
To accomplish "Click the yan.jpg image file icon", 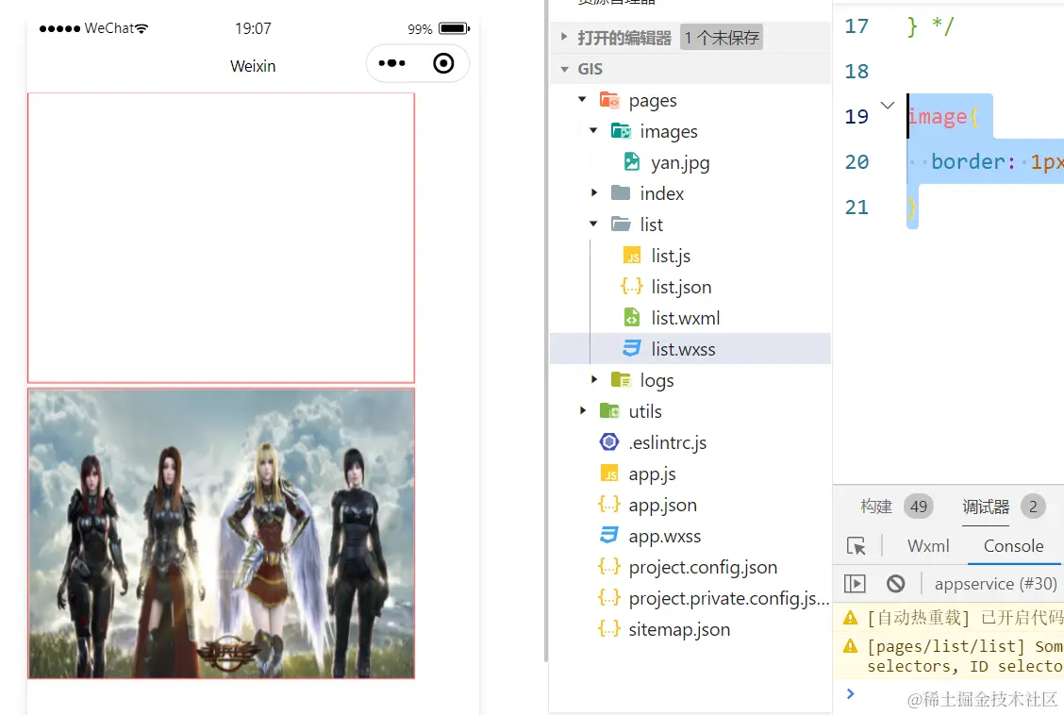I will [632, 162].
